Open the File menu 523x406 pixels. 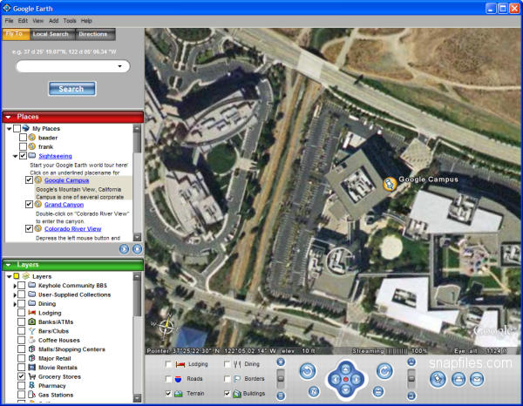click(9, 21)
